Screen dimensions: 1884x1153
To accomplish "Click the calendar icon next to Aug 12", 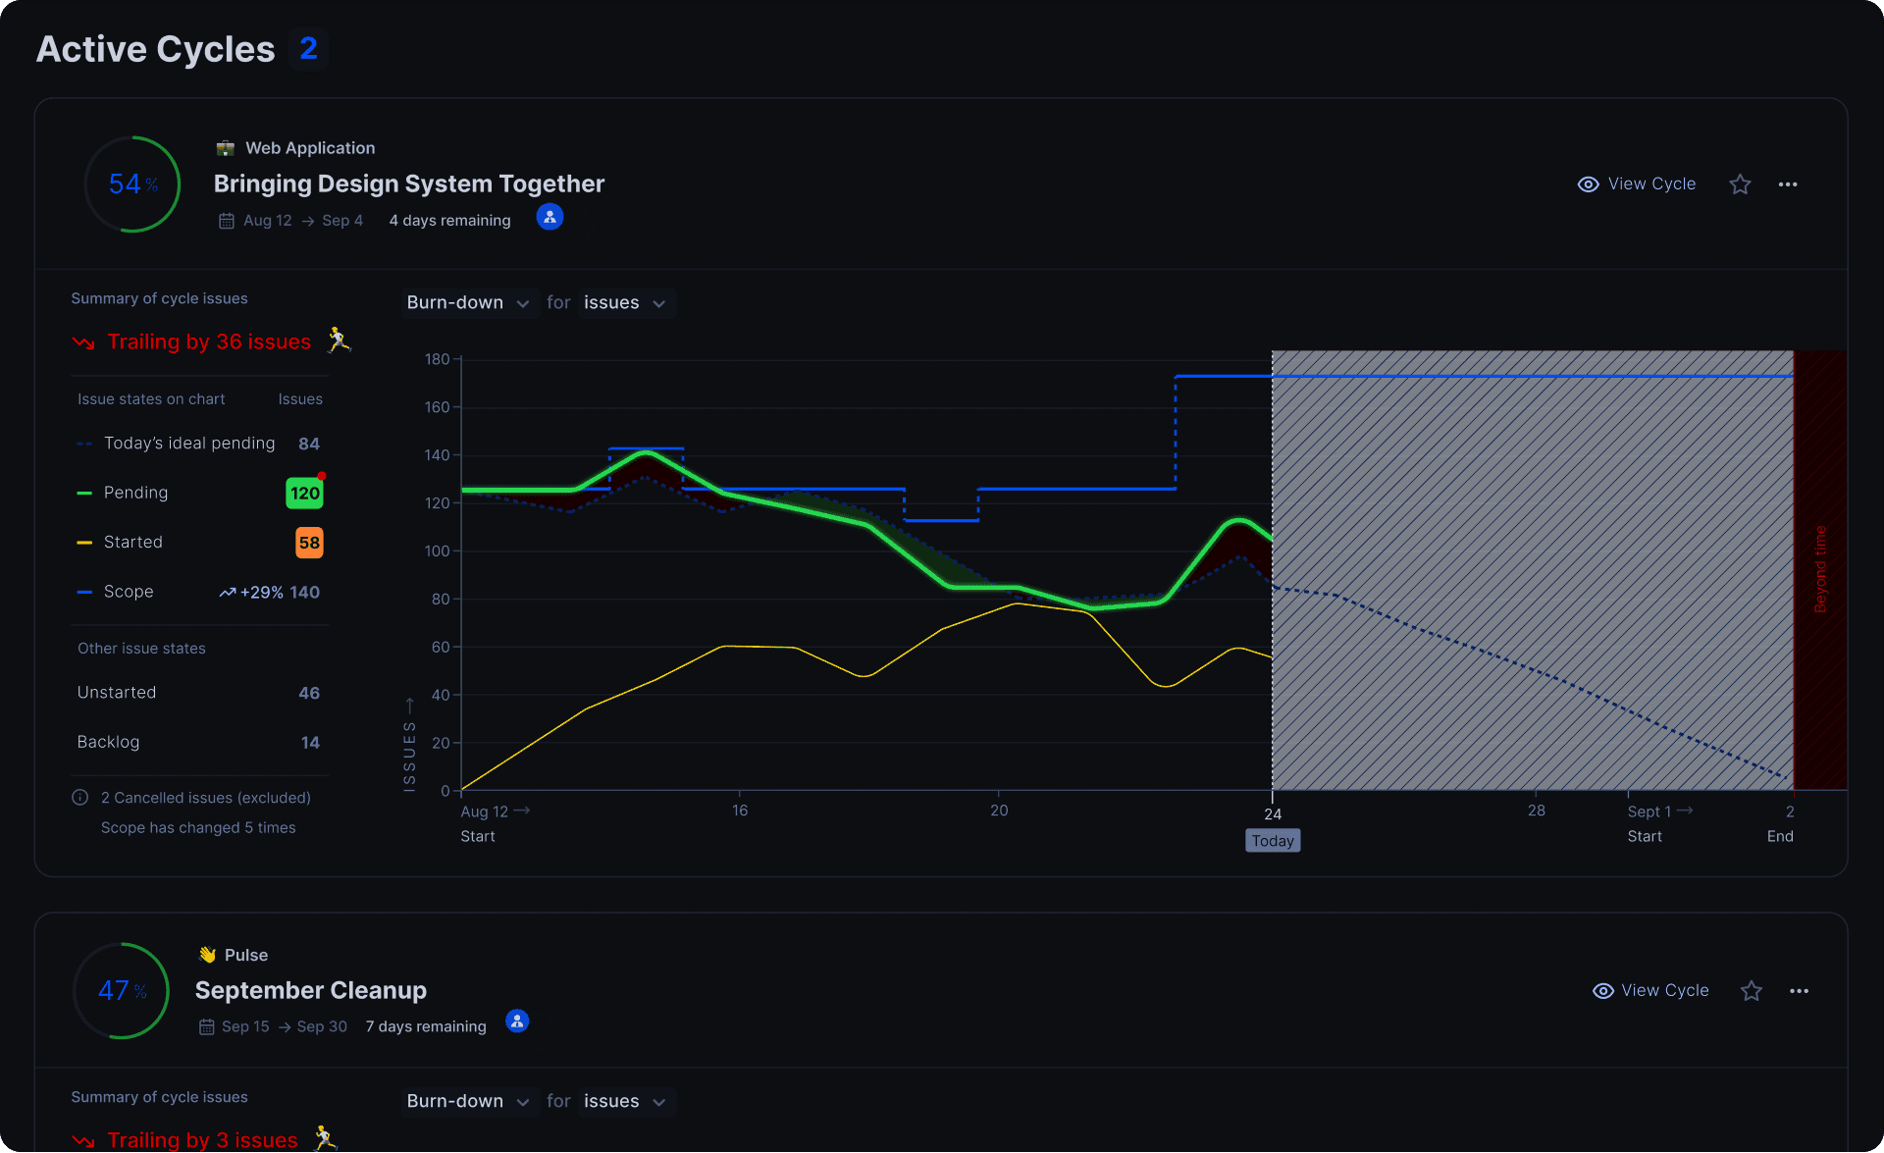I will coord(226,221).
